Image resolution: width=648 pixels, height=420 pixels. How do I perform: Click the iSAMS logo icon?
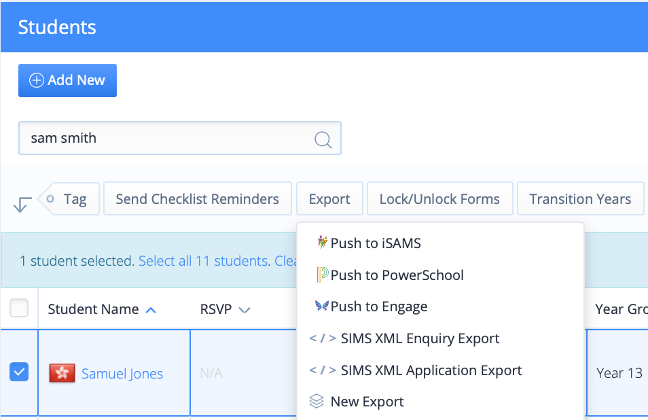(322, 242)
